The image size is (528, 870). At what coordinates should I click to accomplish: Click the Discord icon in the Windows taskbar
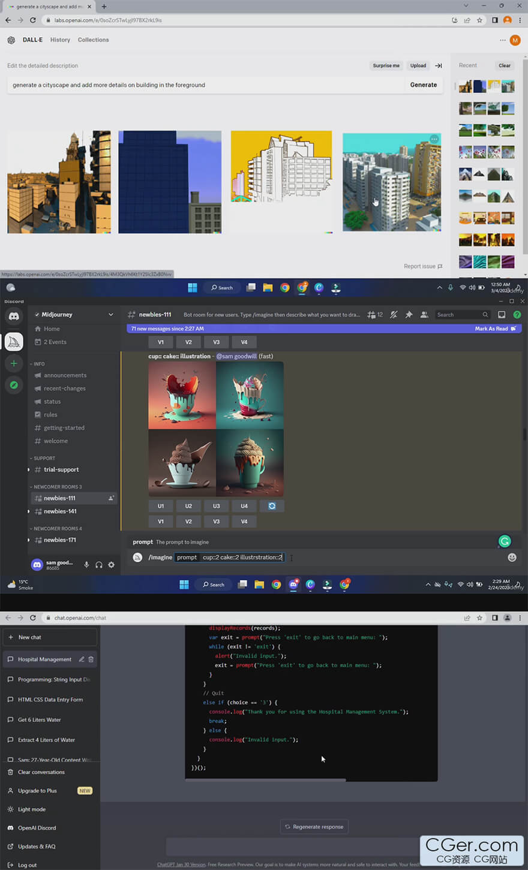(293, 584)
